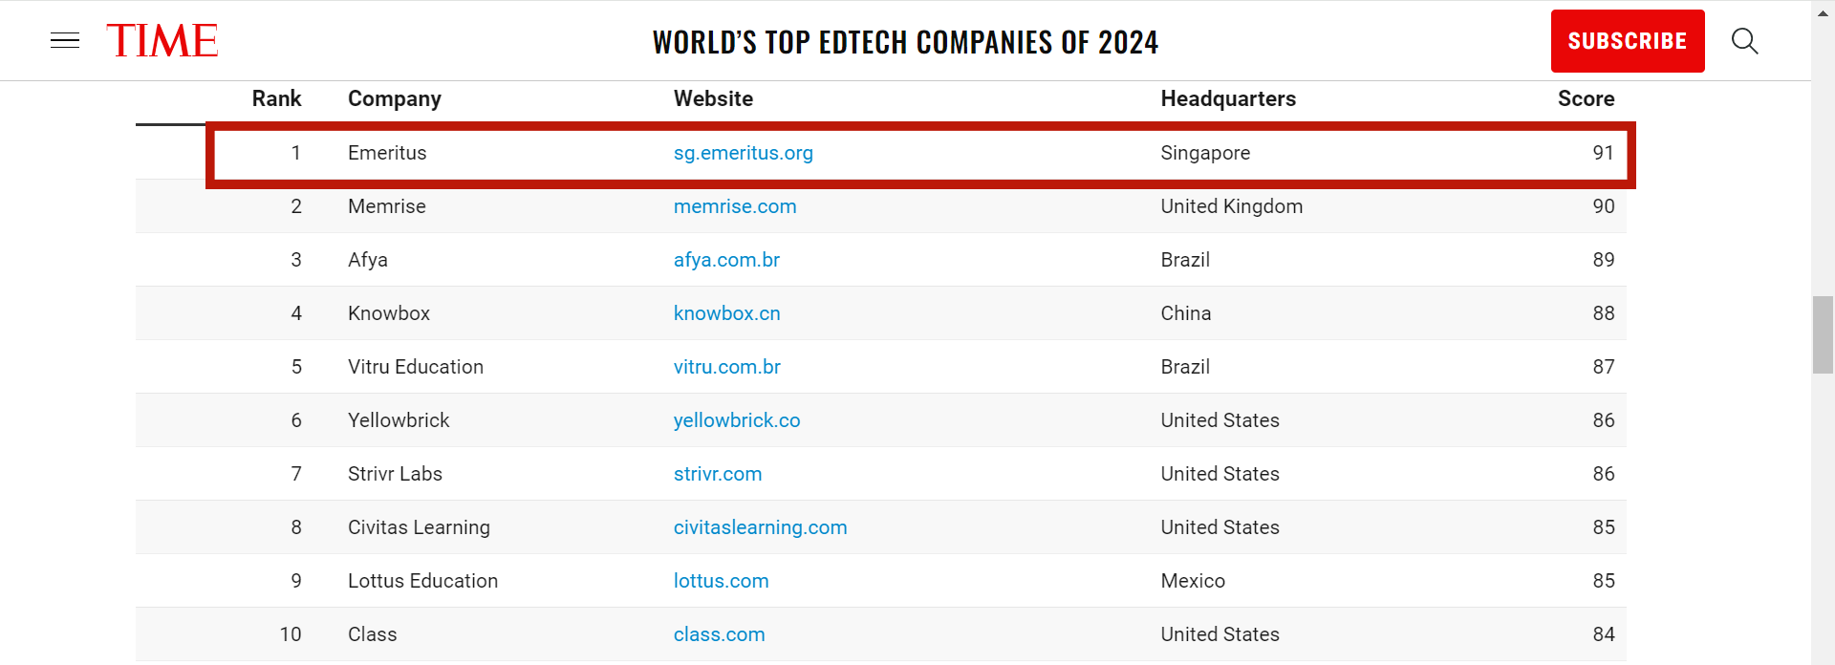Open the vitru.com.br link

pyautogui.click(x=726, y=367)
